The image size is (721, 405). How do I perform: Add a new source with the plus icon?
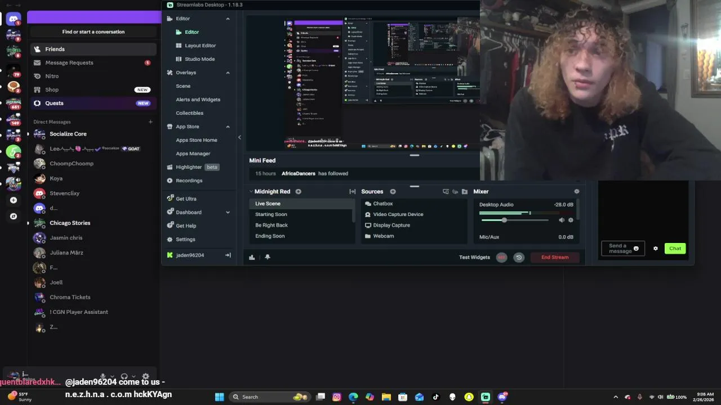[393, 191]
